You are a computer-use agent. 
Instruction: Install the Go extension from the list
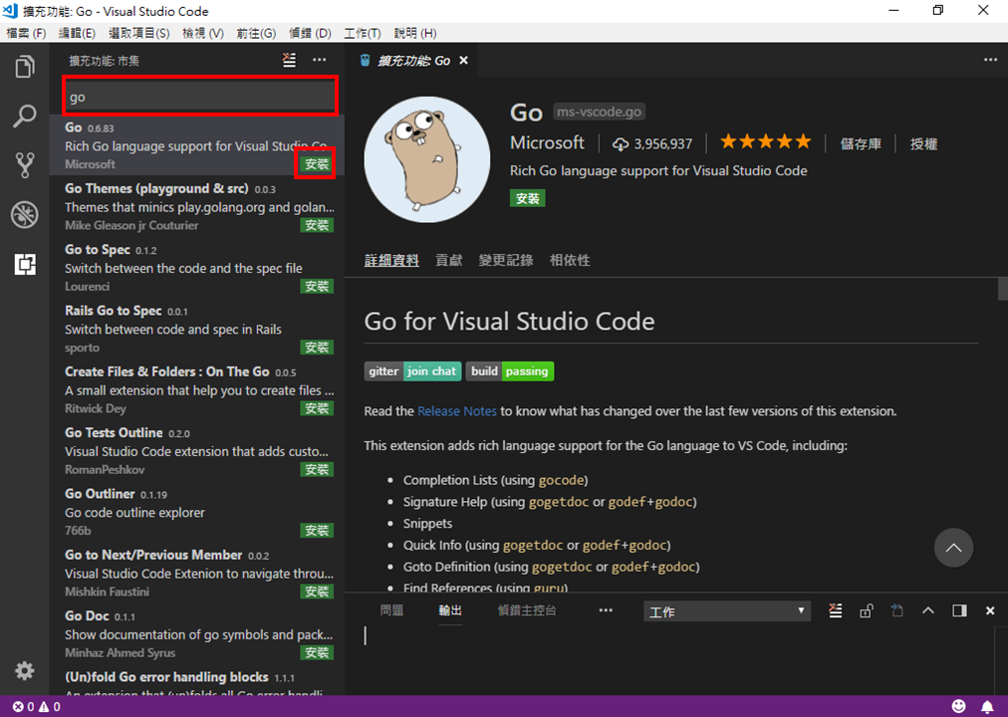pos(317,164)
